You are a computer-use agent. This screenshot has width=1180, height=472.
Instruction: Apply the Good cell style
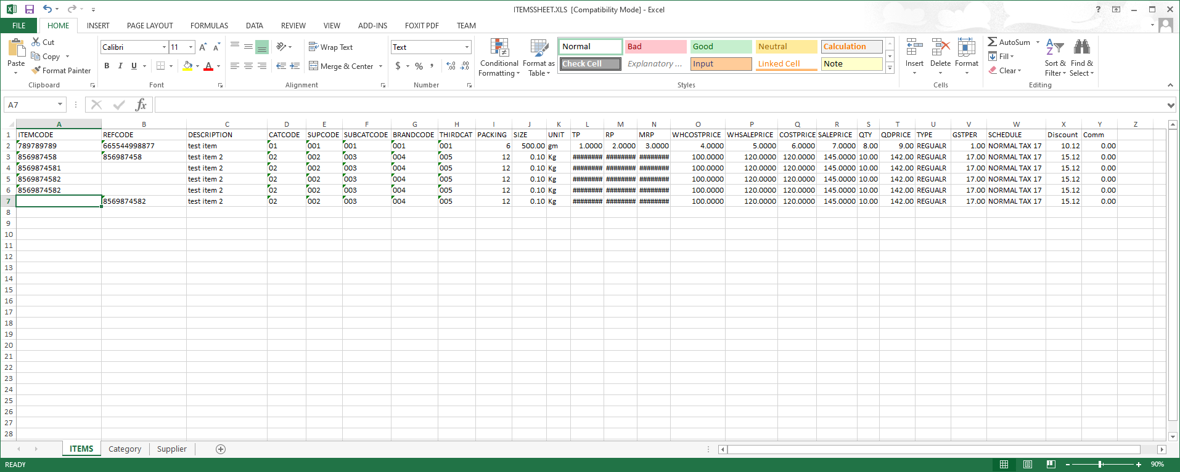(721, 47)
